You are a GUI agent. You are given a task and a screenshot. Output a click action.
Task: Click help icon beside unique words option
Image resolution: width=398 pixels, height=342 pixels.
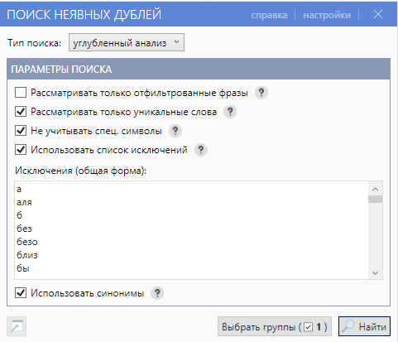[230, 112]
